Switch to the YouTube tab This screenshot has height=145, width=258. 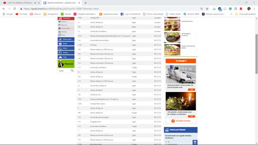click(x=20, y=3)
